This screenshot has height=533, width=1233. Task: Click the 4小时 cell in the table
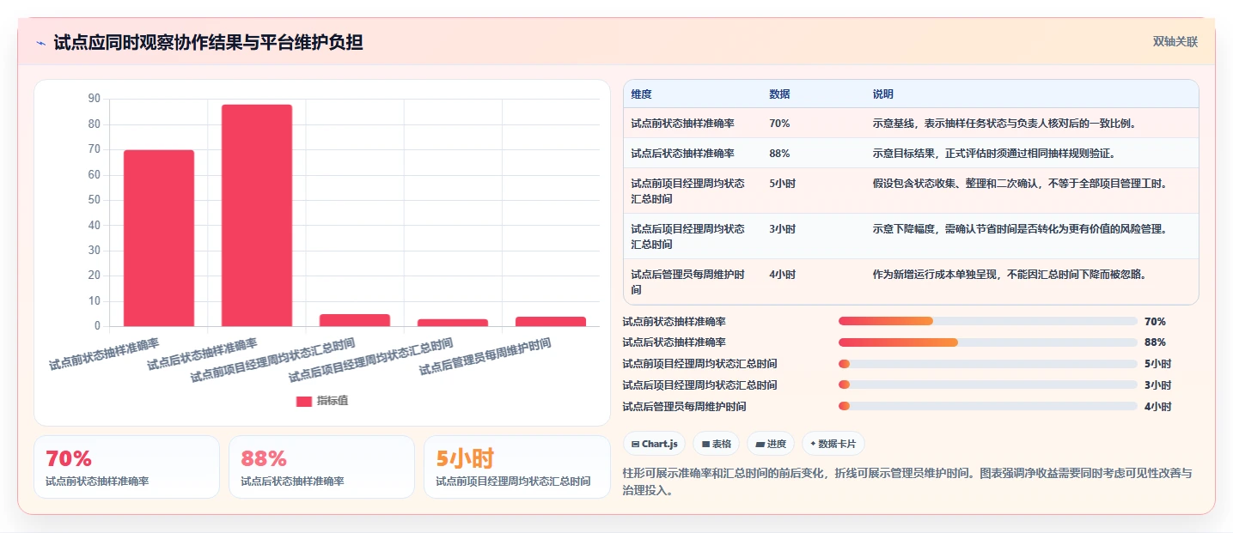tap(782, 274)
